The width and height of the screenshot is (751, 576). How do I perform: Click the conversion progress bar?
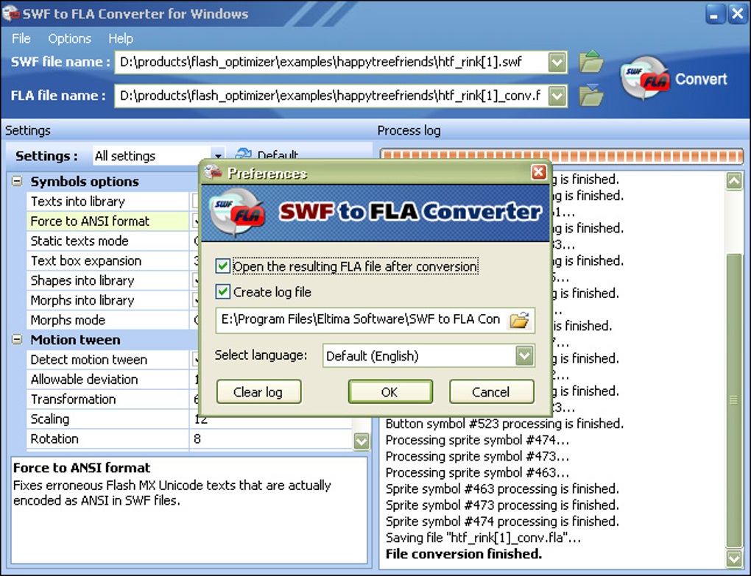tap(561, 155)
